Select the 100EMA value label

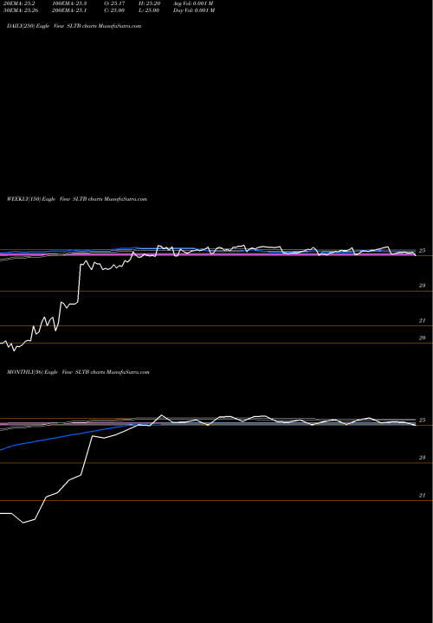pyautogui.click(x=68, y=3)
